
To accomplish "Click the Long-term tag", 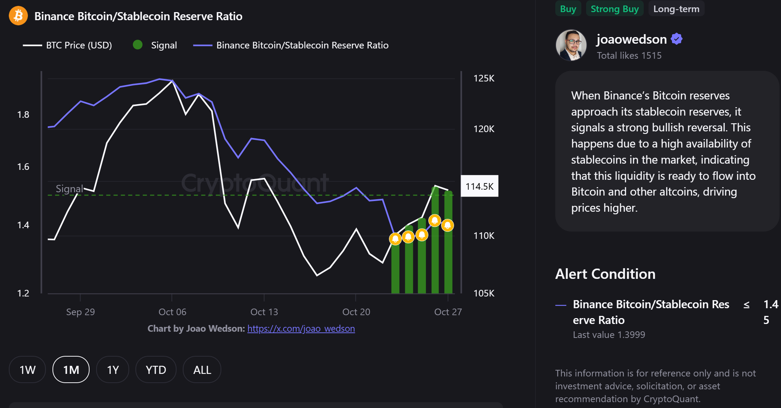I will click(x=676, y=9).
